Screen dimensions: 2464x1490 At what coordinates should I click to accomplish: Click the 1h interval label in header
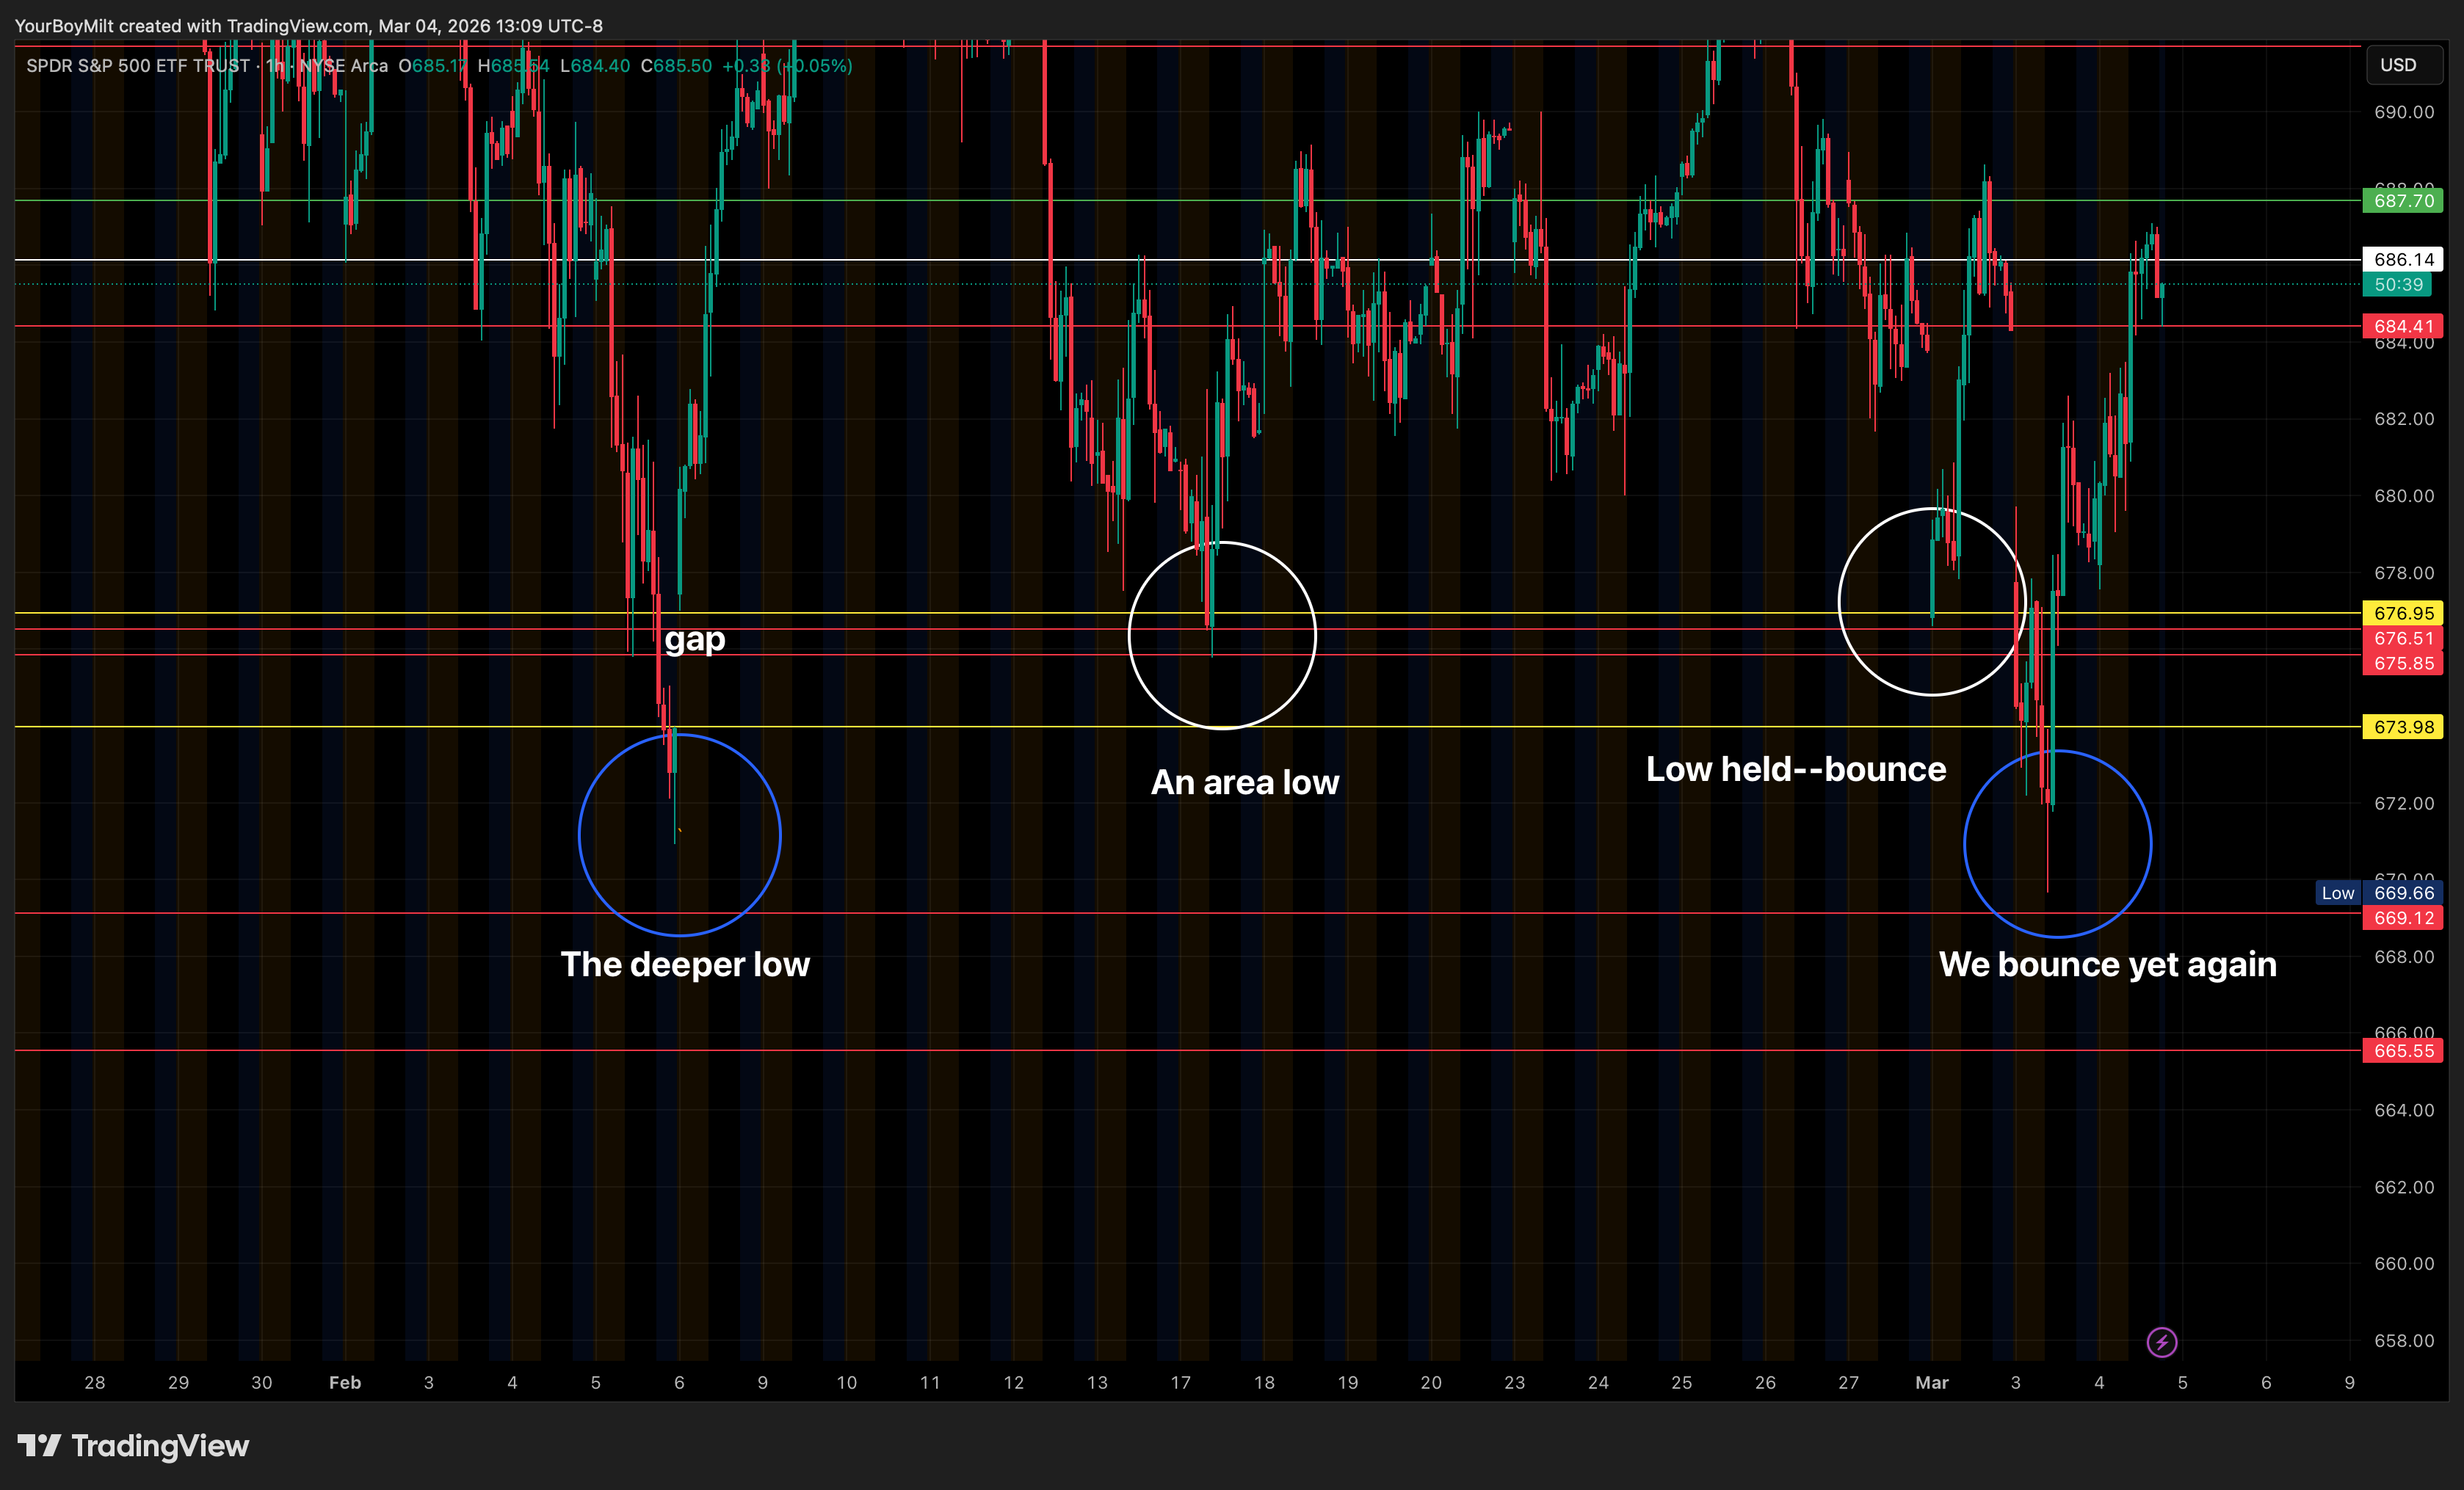point(275,66)
